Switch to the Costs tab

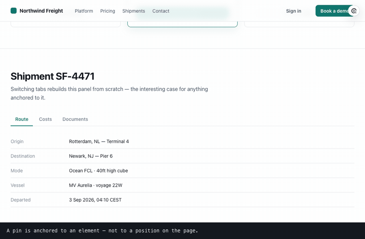pos(45,119)
